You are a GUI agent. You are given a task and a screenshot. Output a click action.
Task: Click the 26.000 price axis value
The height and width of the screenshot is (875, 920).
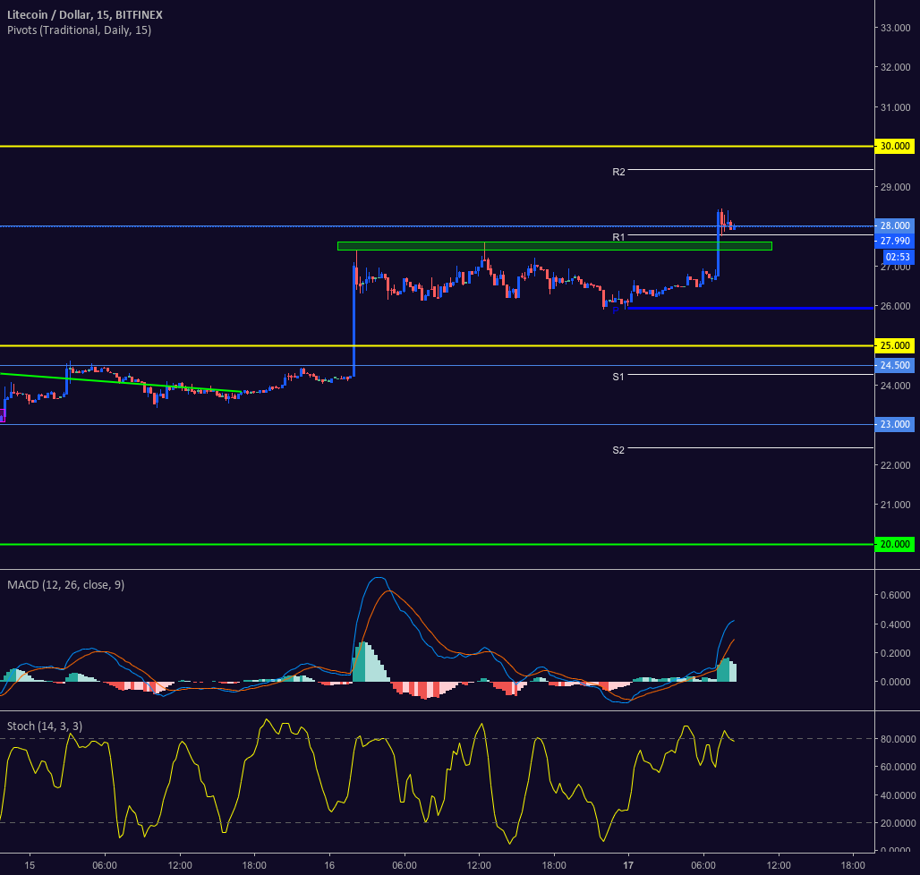[895, 306]
